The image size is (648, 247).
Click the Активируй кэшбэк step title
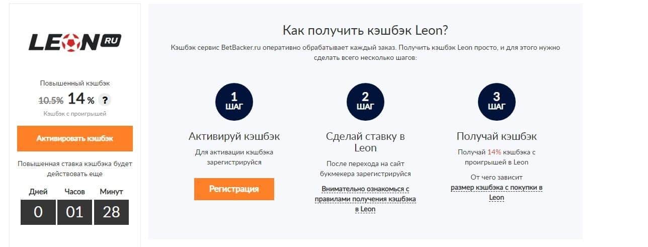pyautogui.click(x=234, y=136)
